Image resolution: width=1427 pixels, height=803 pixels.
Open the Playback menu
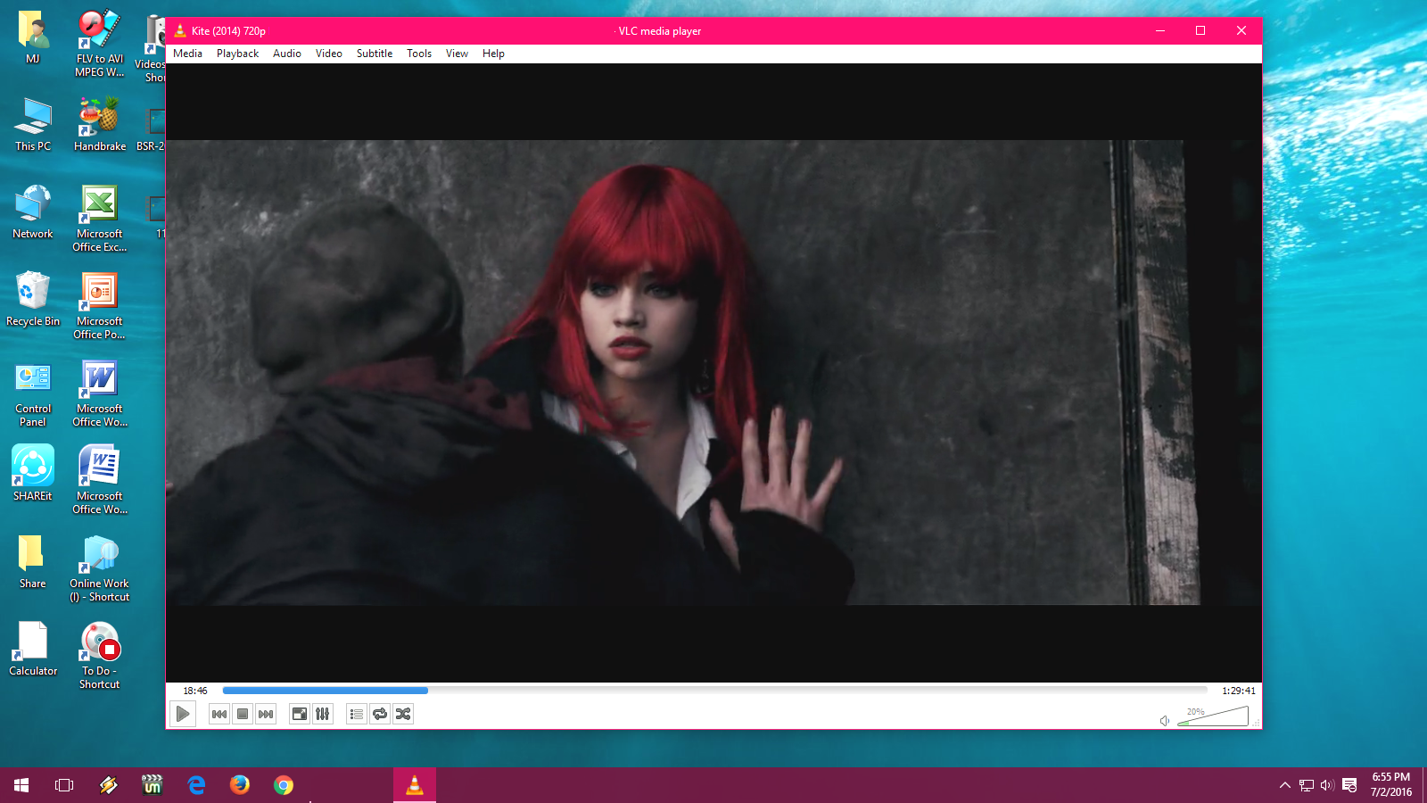click(x=236, y=54)
